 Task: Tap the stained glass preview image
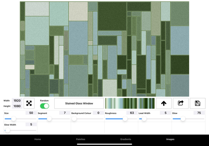point(104,49)
